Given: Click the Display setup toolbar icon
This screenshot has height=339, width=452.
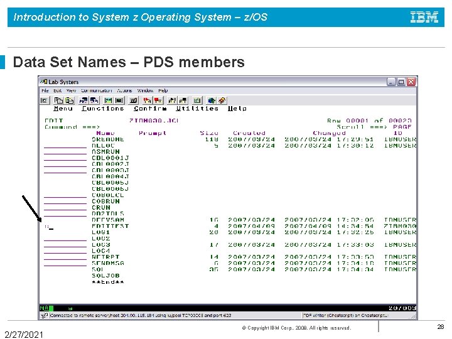Looking at the screenshot, I should (x=109, y=100).
